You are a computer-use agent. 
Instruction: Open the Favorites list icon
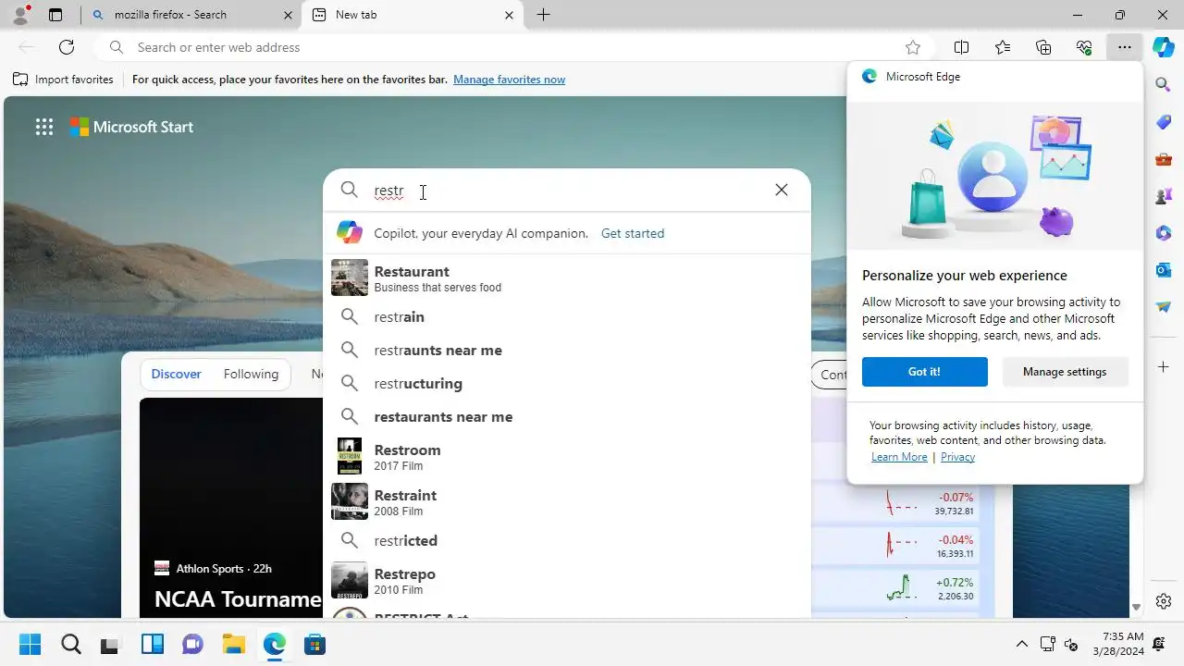point(1003,47)
